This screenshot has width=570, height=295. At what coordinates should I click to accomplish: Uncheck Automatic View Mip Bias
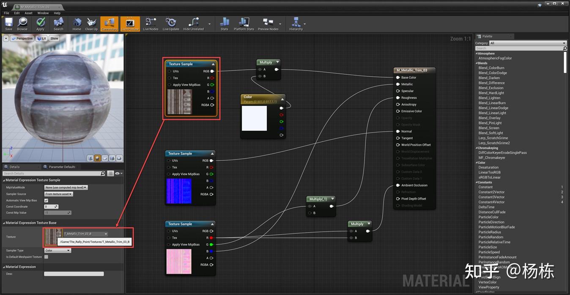tap(47, 200)
